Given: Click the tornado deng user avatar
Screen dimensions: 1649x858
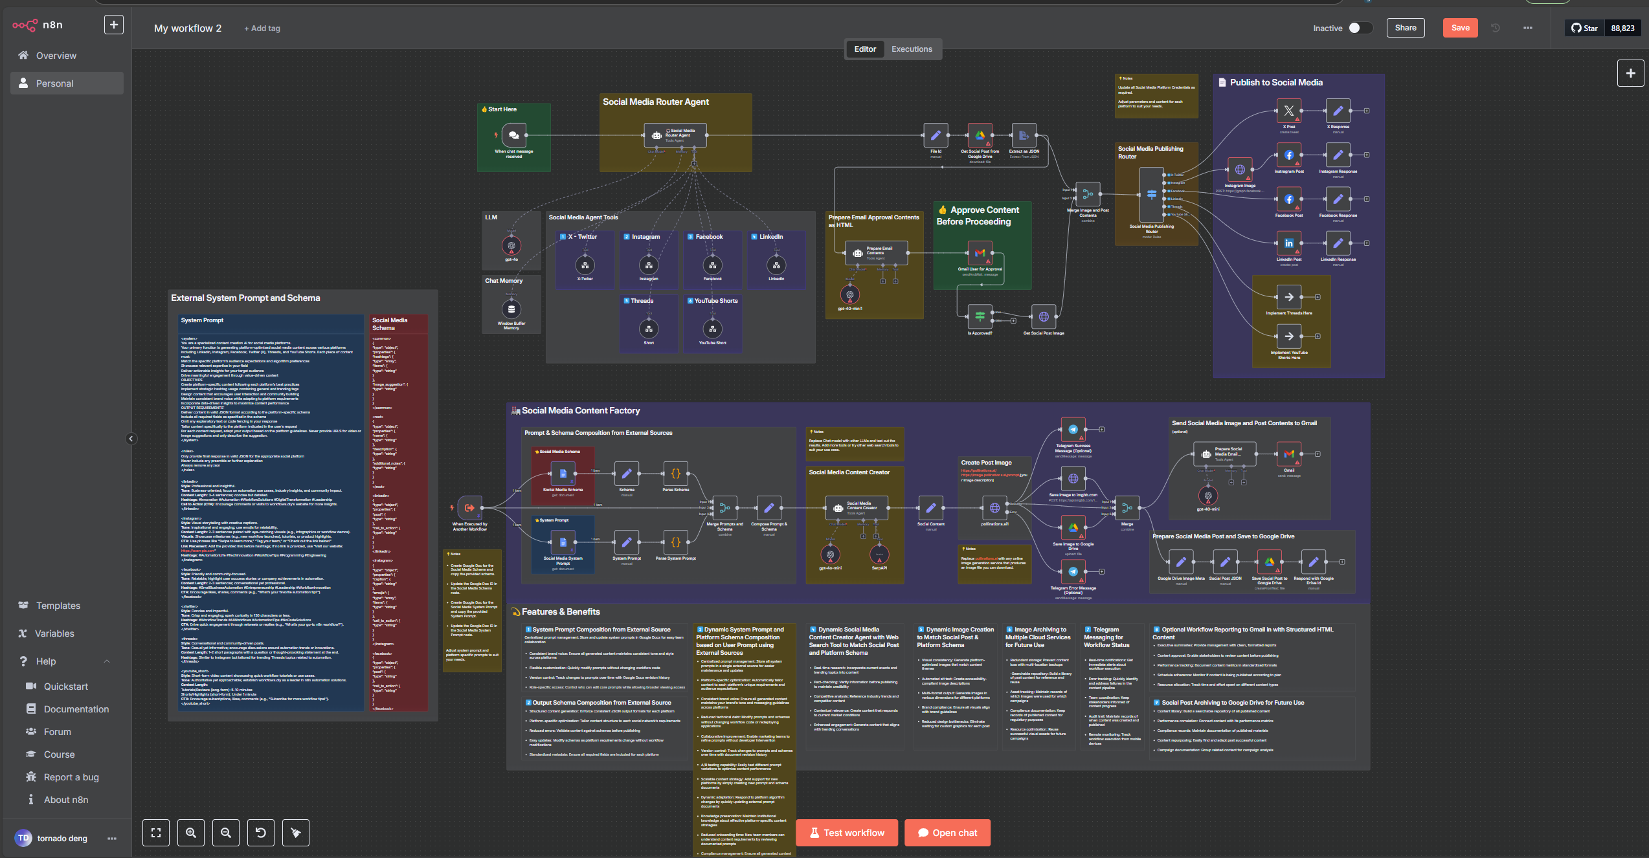Looking at the screenshot, I should tap(23, 839).
